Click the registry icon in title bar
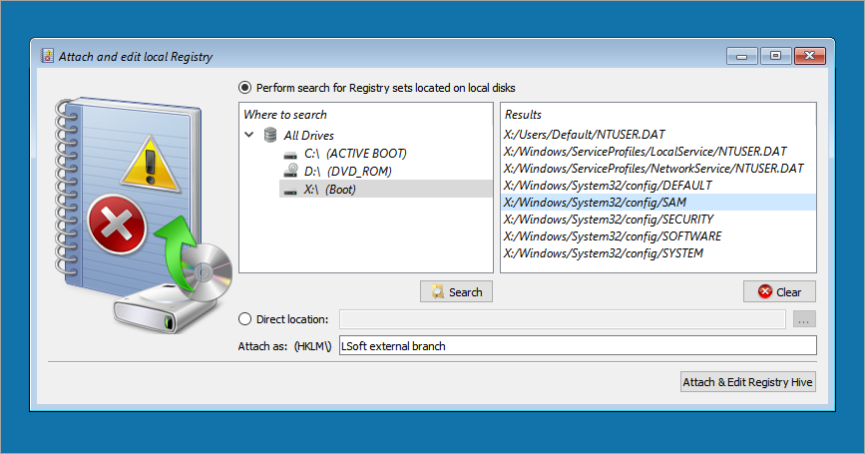 48,56
